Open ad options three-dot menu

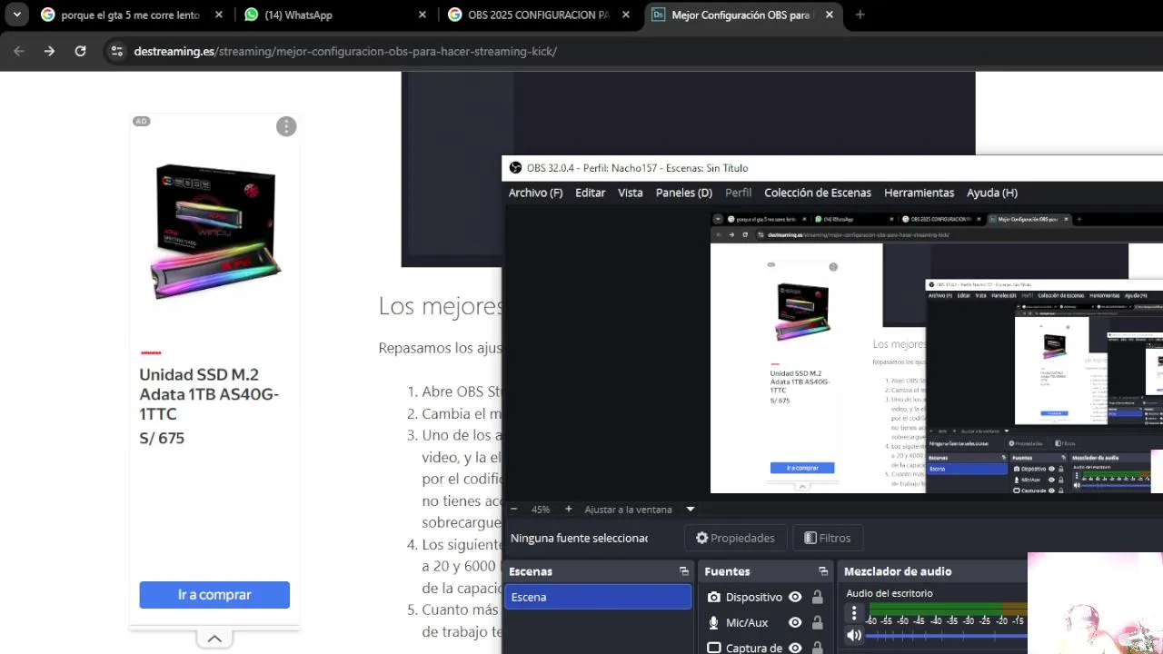click(x=286, y=126)
